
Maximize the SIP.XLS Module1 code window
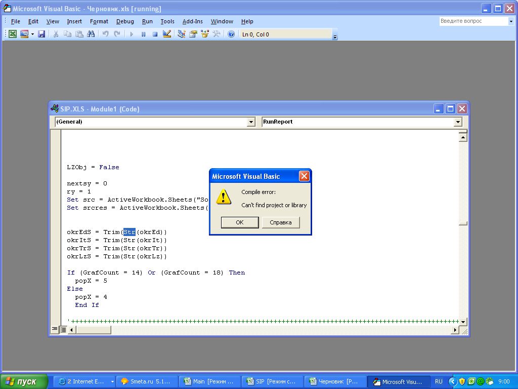tap(450, 108)
